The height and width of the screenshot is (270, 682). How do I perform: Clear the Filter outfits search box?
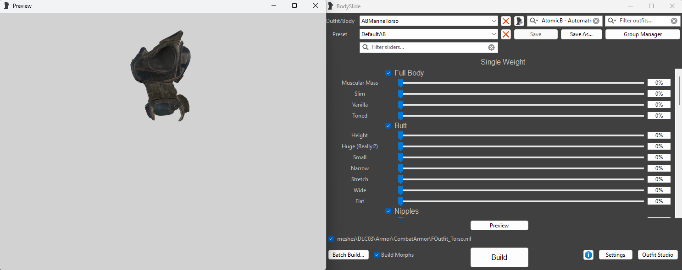674,21
